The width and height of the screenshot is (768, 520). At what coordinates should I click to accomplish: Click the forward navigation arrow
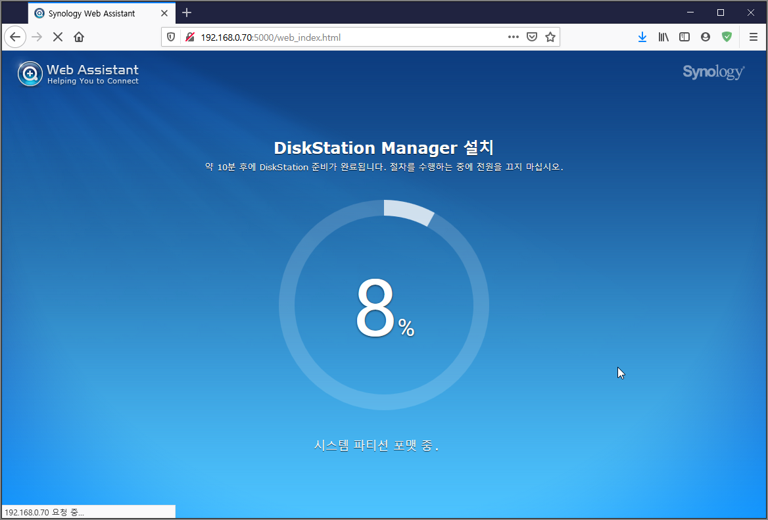pos(37,37)
